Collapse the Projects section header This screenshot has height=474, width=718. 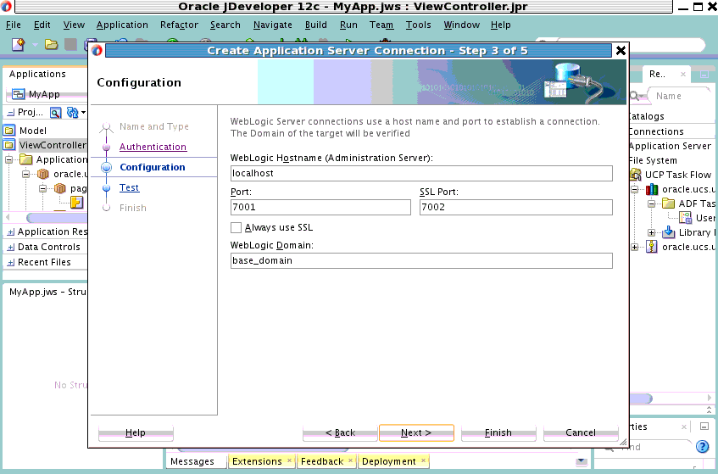tap(11, 113)
